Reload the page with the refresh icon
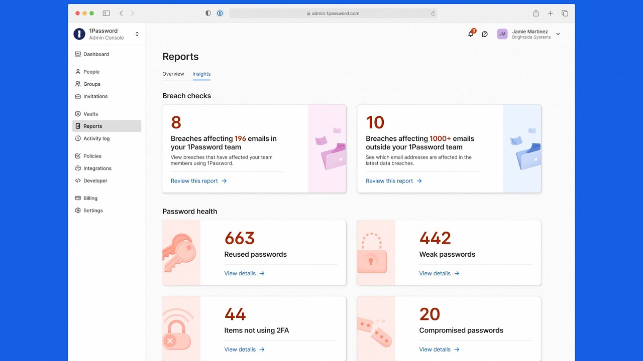This screenshot has height=361, width=643. click(x=433, y=14)
